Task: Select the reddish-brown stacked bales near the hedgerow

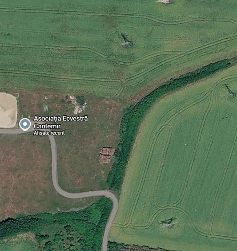Action: (107, 155)
